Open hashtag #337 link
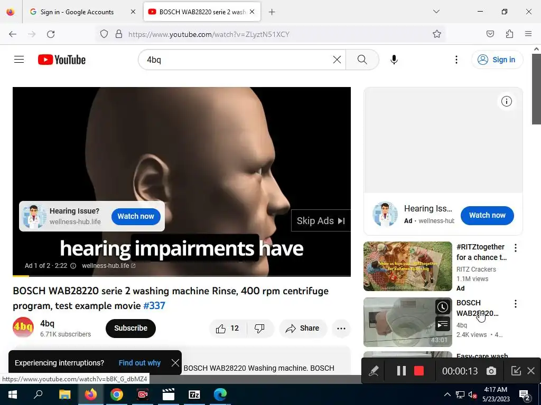Viewport: 541px width, 405px height. pyautogui.click(x=154, y=305)
